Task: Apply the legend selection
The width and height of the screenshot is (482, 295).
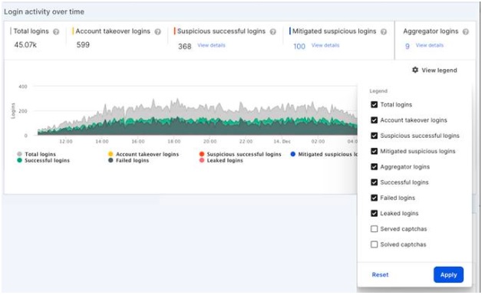Action: tap(448, 275)
